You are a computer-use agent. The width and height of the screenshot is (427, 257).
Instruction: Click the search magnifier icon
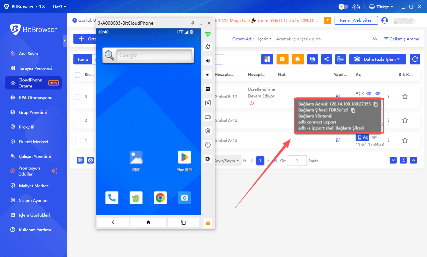[375, 39]
